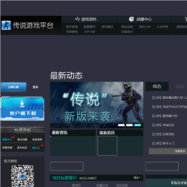Open the 战绩中心 menu heading

click(x=144, y=19)
